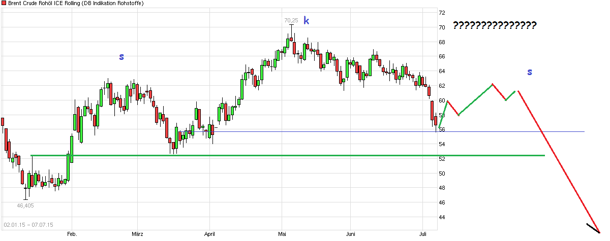This screenshot has width=610, height=241.
Task: Select the '70,25' high price label
Action: coord(291,20)
